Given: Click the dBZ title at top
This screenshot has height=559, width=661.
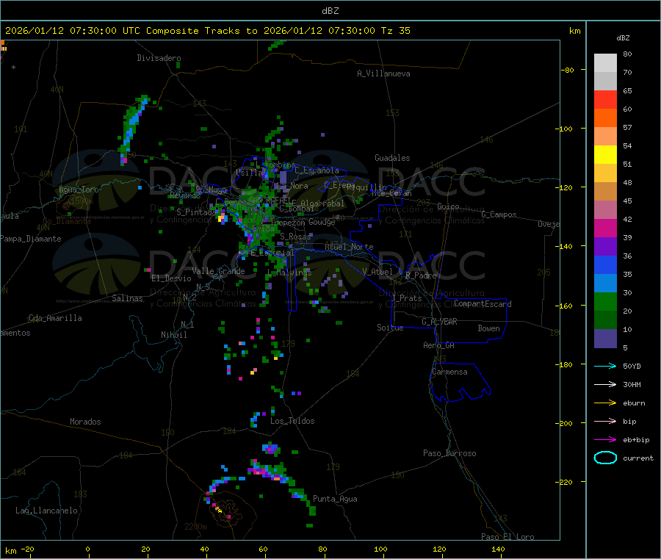Looking at the screenshot, I should [x=330, y=11].
